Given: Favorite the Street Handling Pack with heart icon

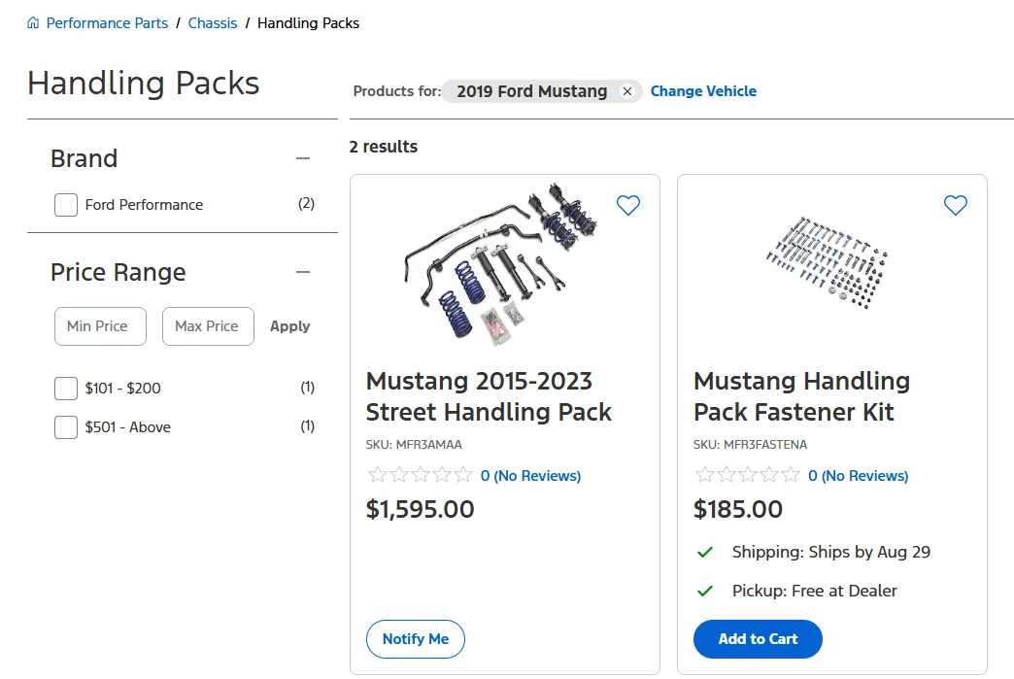Looking at the screenshot, I should pyautogui.click(x=628, y=205).
